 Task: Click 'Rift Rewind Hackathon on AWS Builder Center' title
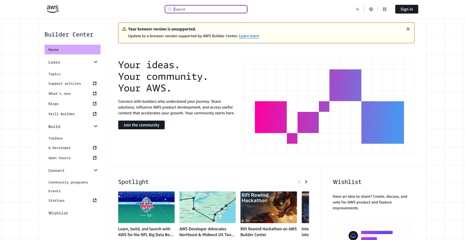pyautogui.click(x=269, y=231)
